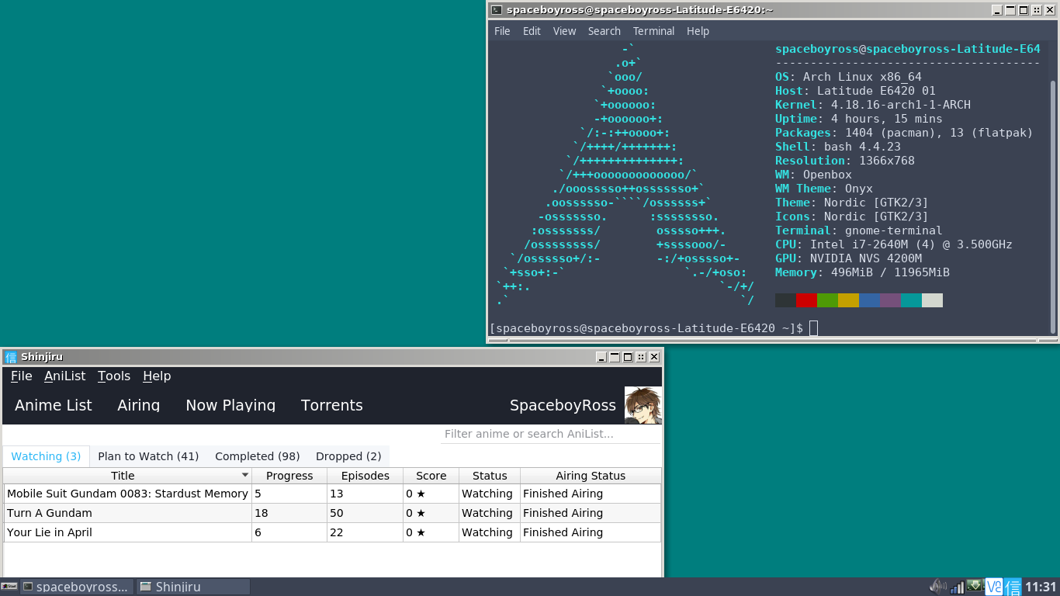Minimize the terminal window
This screenshot has width=1060, height=596.
point(997,10)
